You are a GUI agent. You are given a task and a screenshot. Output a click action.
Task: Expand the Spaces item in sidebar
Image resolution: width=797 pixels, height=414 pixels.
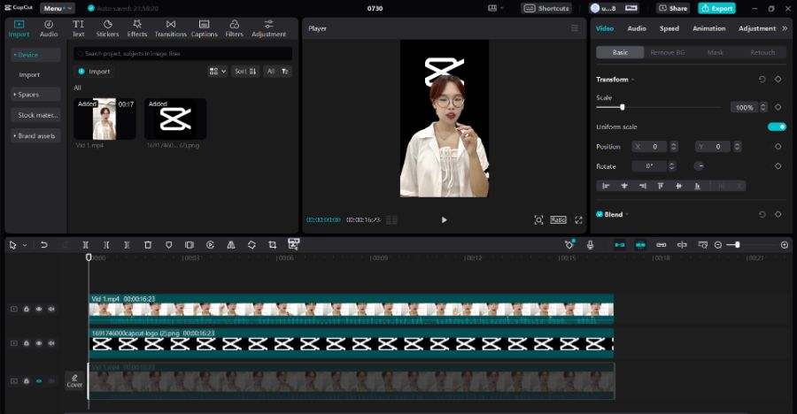click(35, 95)
